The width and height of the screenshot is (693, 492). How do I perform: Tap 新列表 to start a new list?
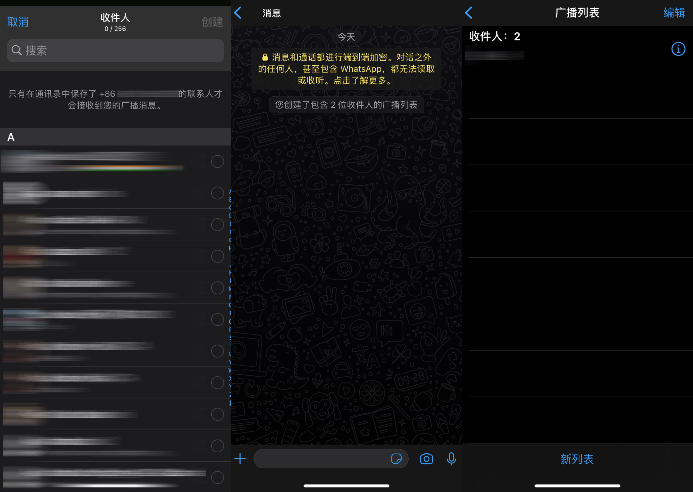pyautogui.click(x=577, y=459)
